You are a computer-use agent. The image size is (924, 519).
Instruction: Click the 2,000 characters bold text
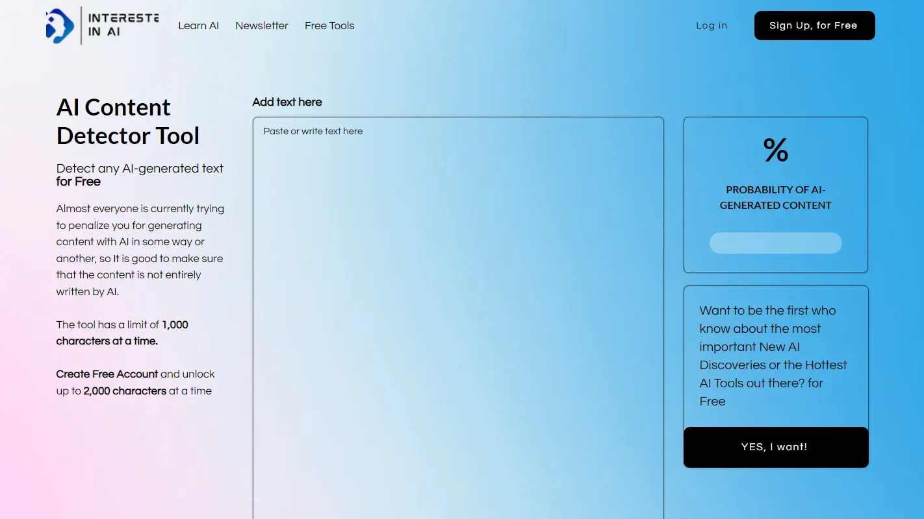[x=123, y=391]
